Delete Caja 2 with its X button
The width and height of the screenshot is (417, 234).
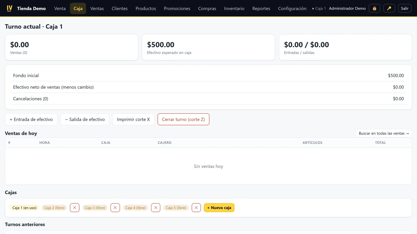(75, 208)
